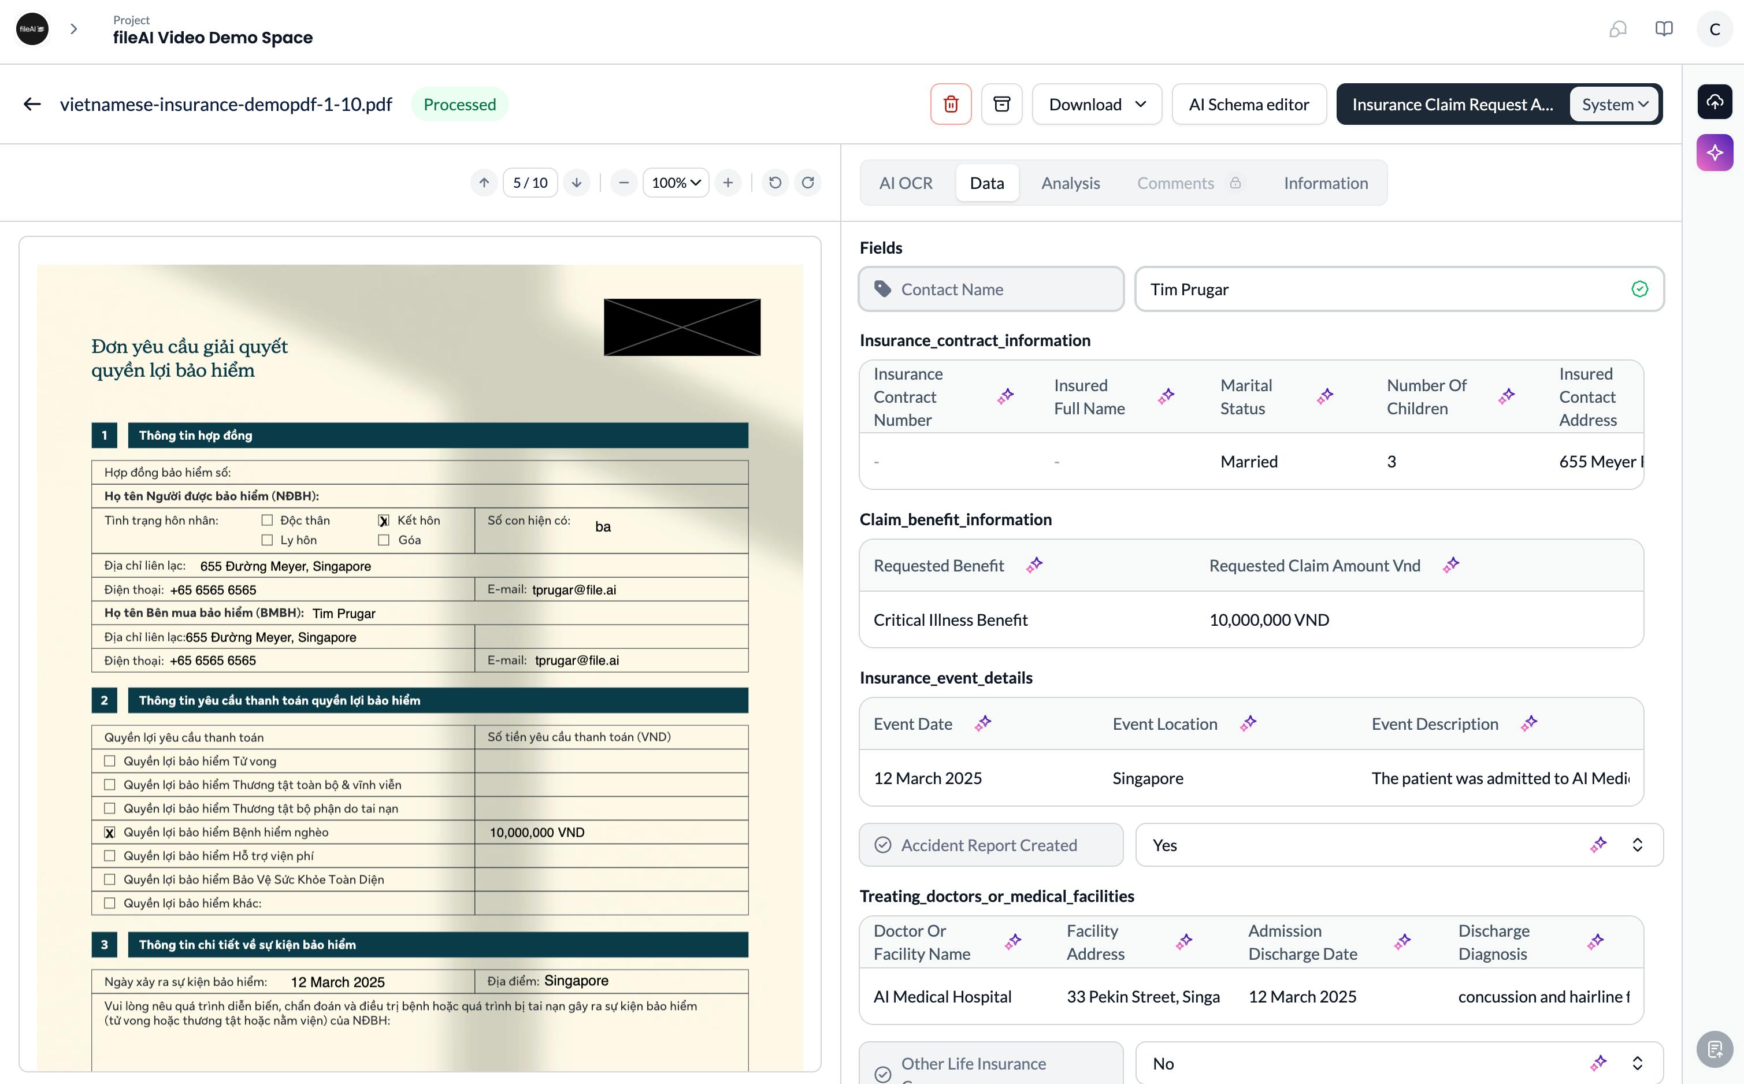Image resolution: width=1744 pixels, height=1084 pixels.
Task: Go to previous page with up arrow
Action: point(484,183)
